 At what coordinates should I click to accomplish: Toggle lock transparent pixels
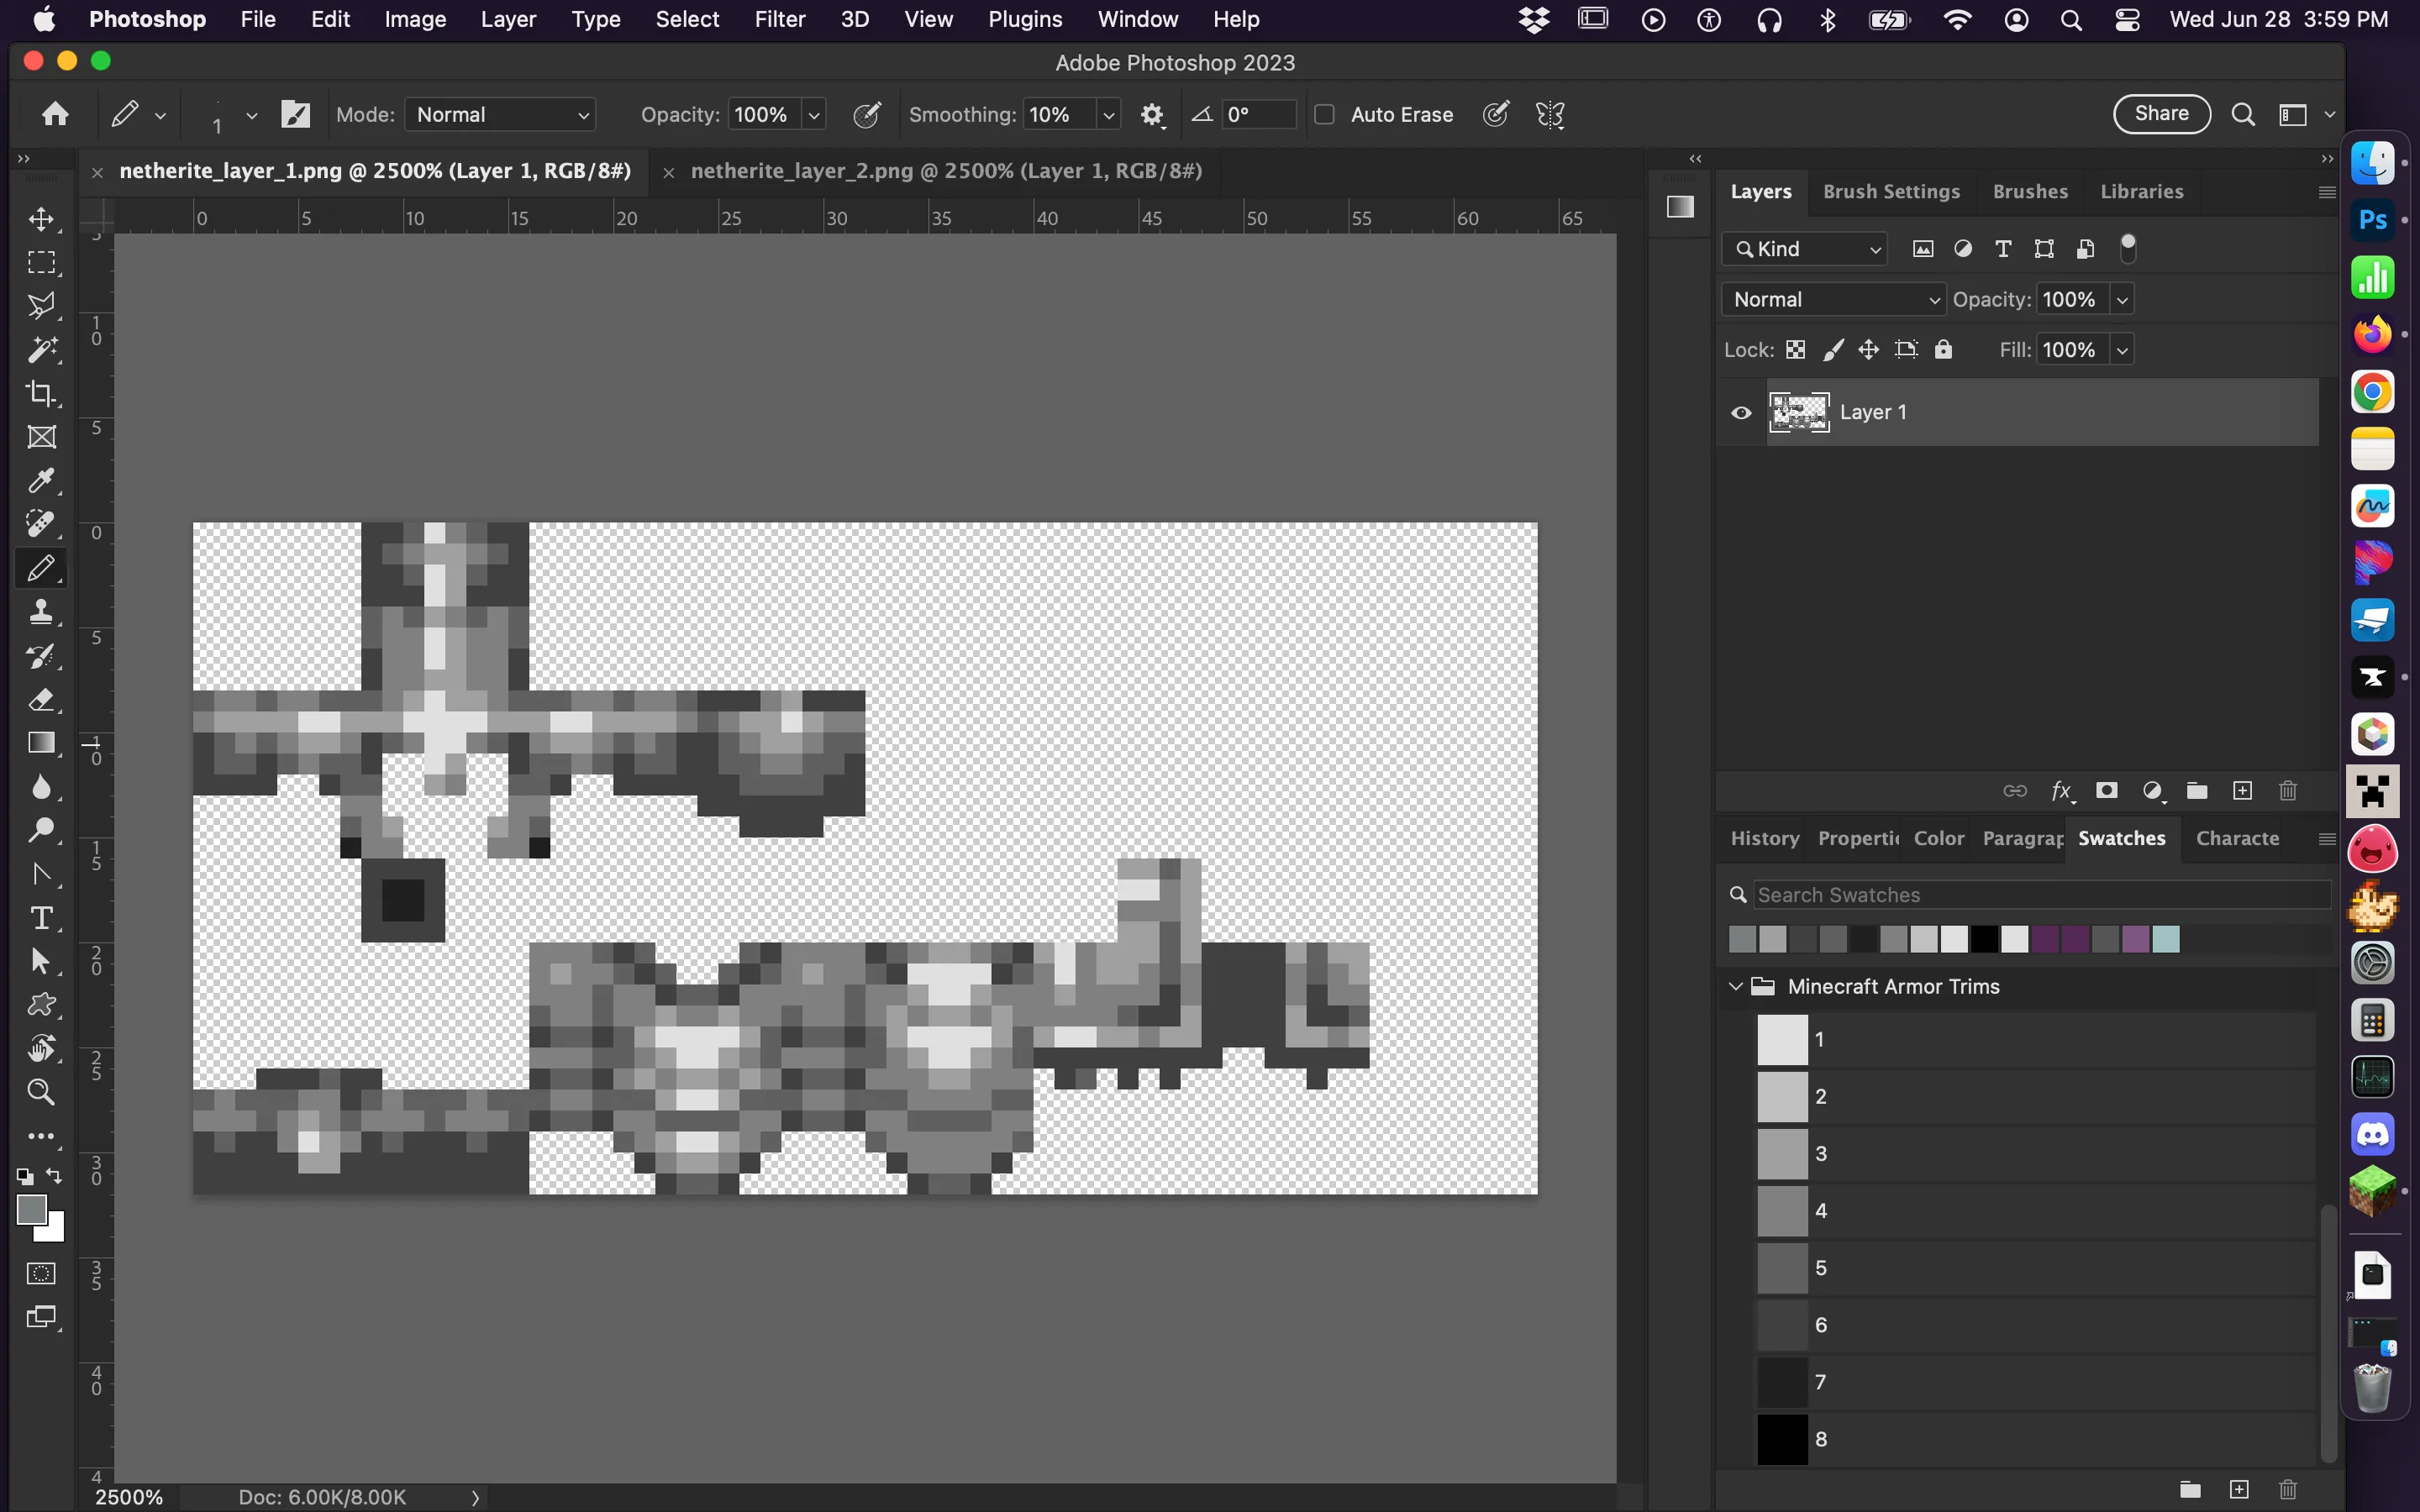coord(1796,350)
